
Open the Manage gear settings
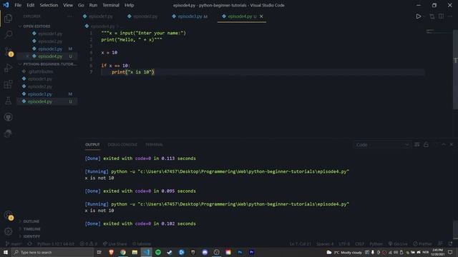point(8,231)
